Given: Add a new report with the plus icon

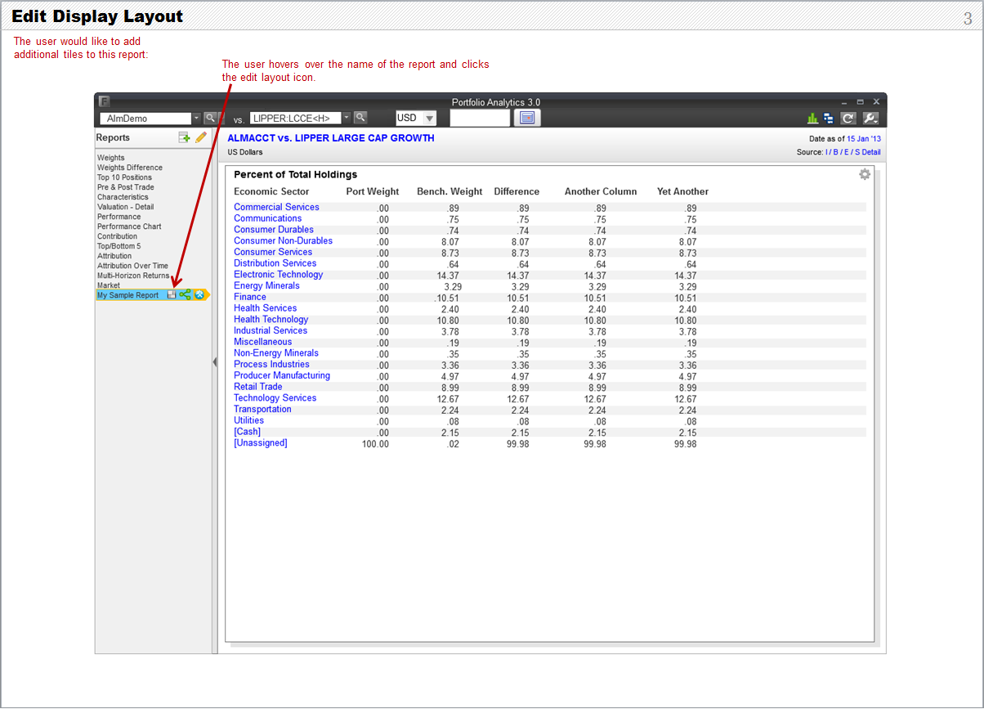Looking at the screenshot, I should tap(184, 138).
